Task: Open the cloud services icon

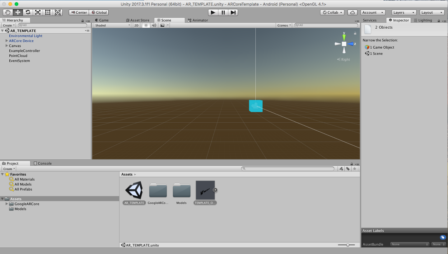Action: point(352,12)
